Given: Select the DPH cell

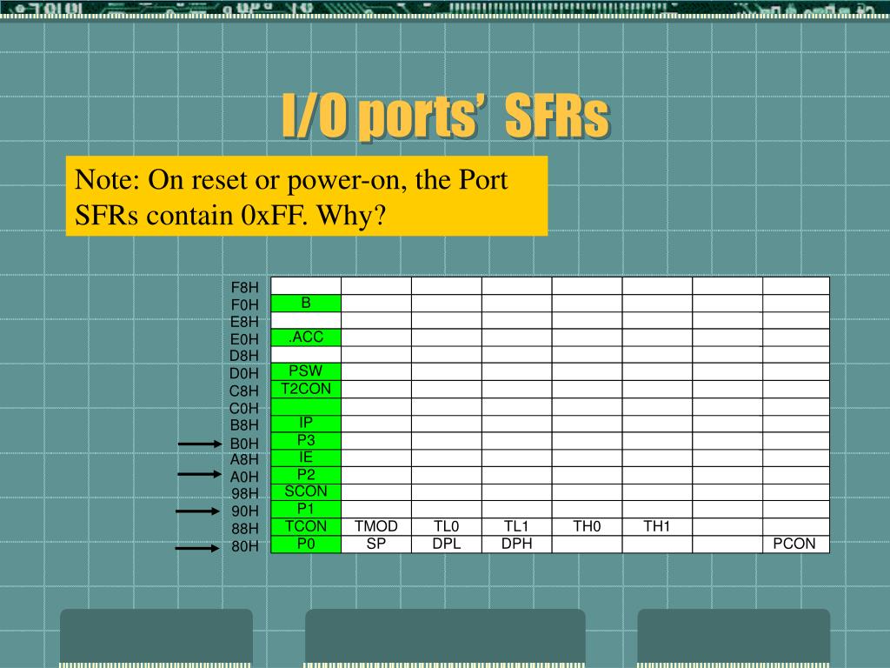Looking at the screenshot, I should pos(516,544).
